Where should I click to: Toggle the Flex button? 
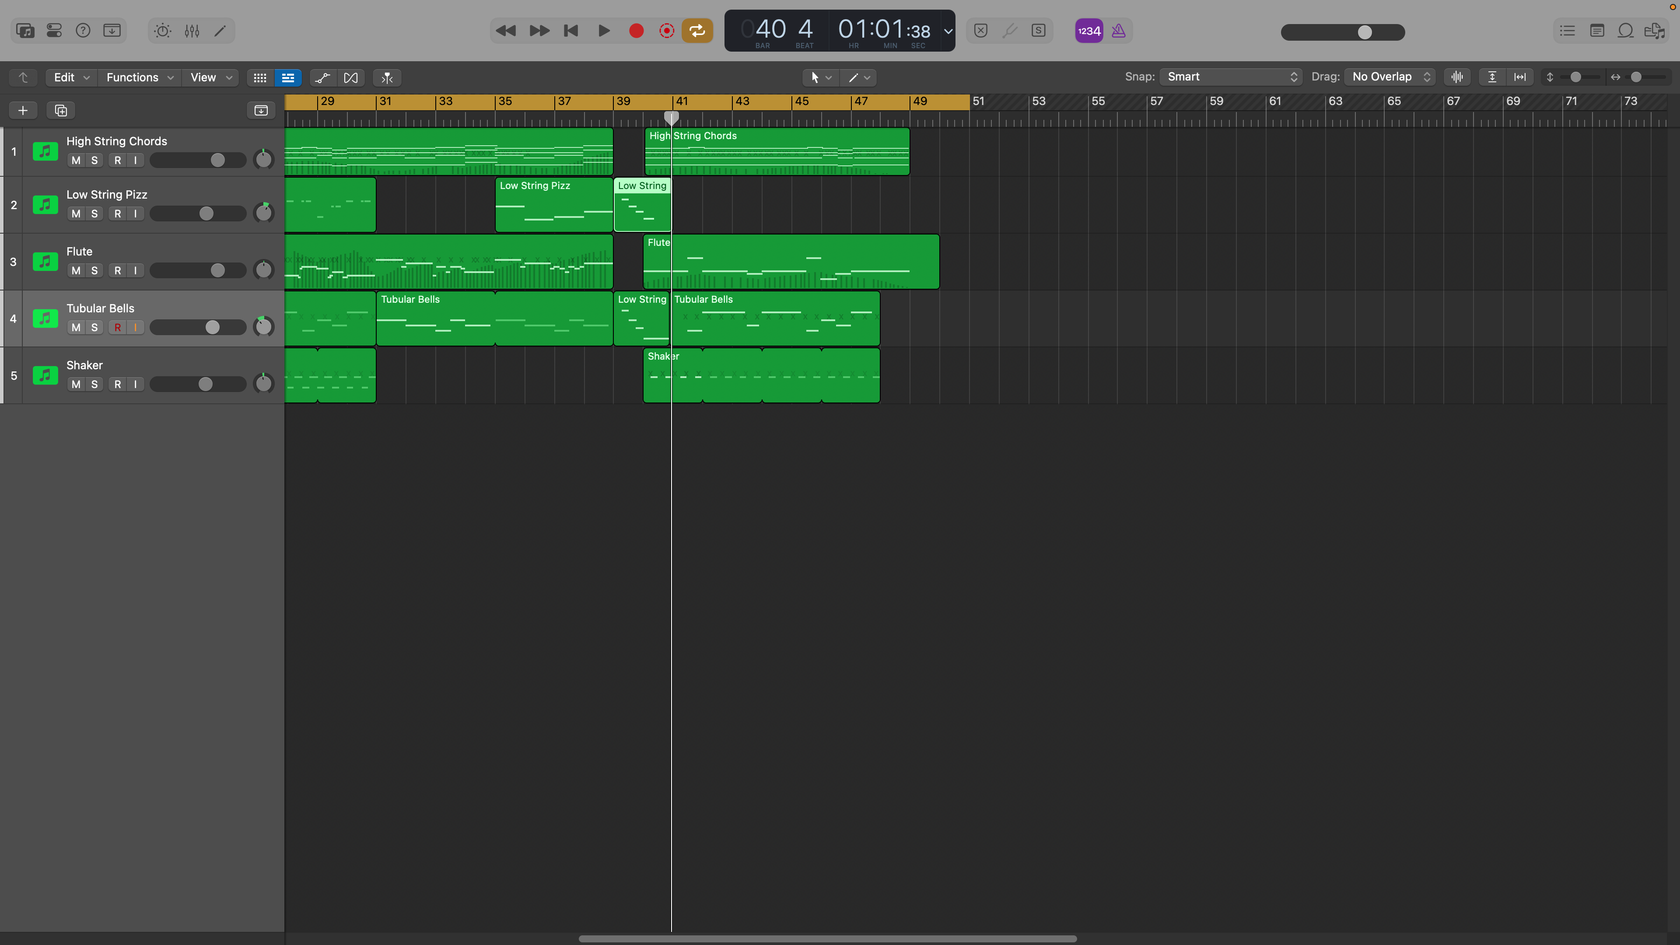tap(351, 77)
